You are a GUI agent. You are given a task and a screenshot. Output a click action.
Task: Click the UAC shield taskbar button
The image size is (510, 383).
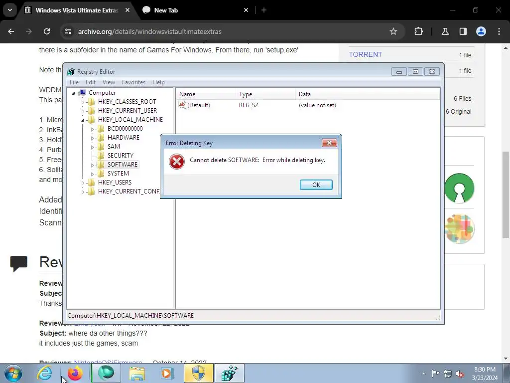click(x=198, y=373)
